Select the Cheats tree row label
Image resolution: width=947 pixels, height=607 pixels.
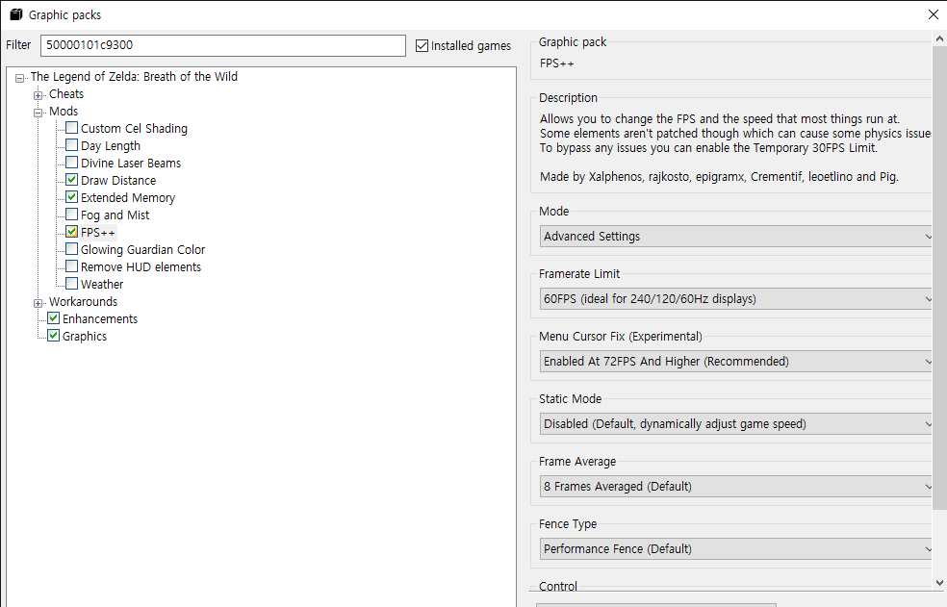[x=66, y=94]
